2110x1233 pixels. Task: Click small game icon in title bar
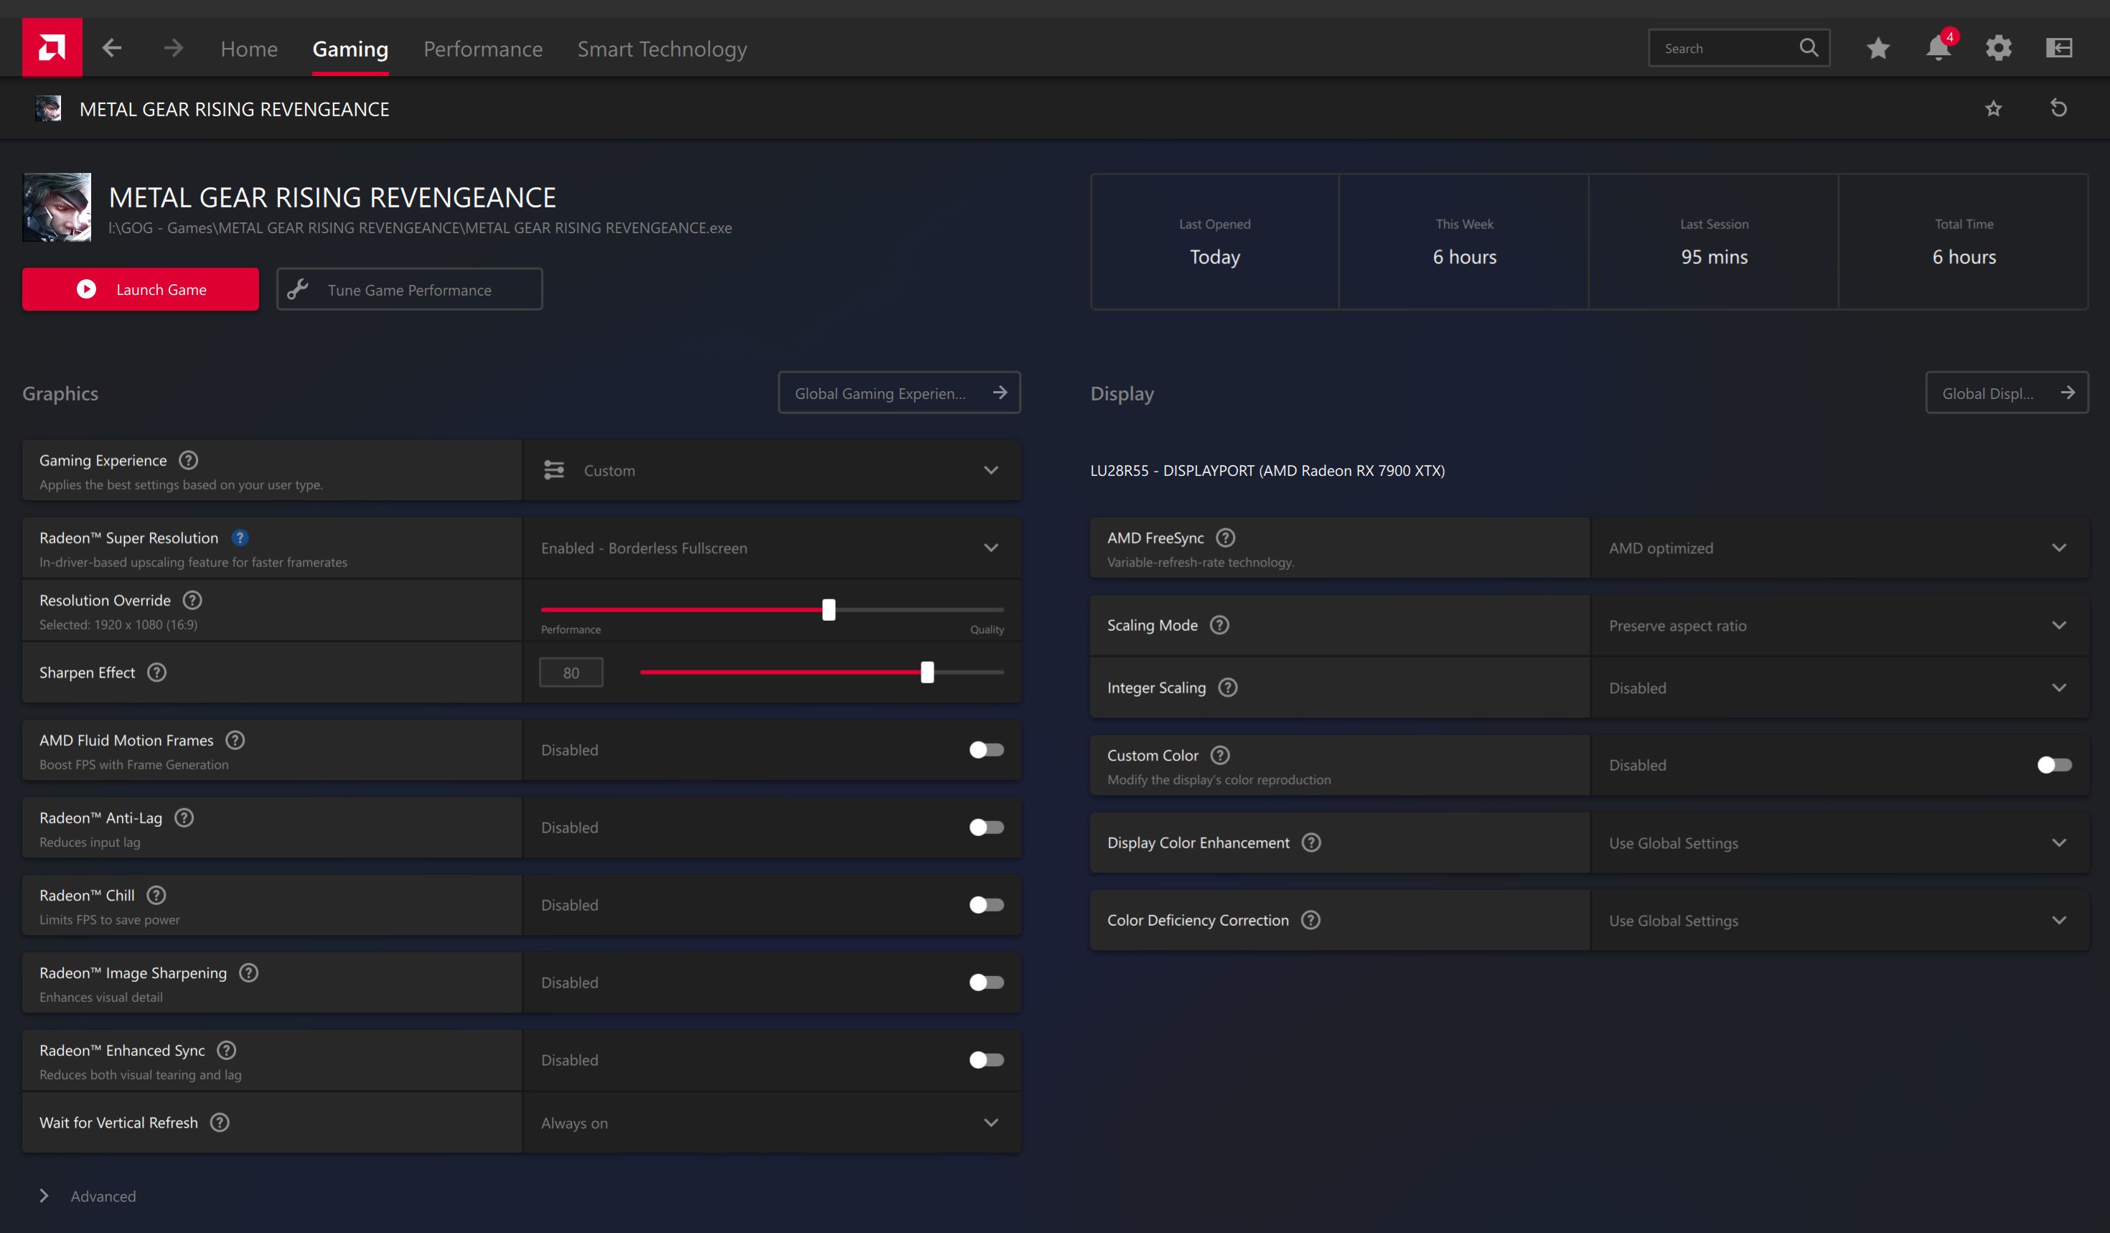(49, 108)
